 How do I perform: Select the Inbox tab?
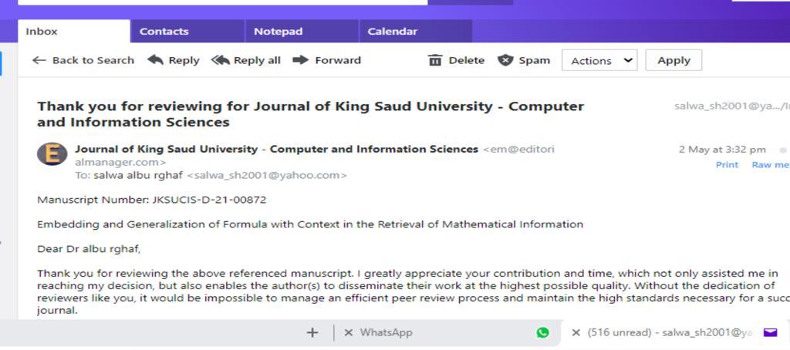[42, 32]
